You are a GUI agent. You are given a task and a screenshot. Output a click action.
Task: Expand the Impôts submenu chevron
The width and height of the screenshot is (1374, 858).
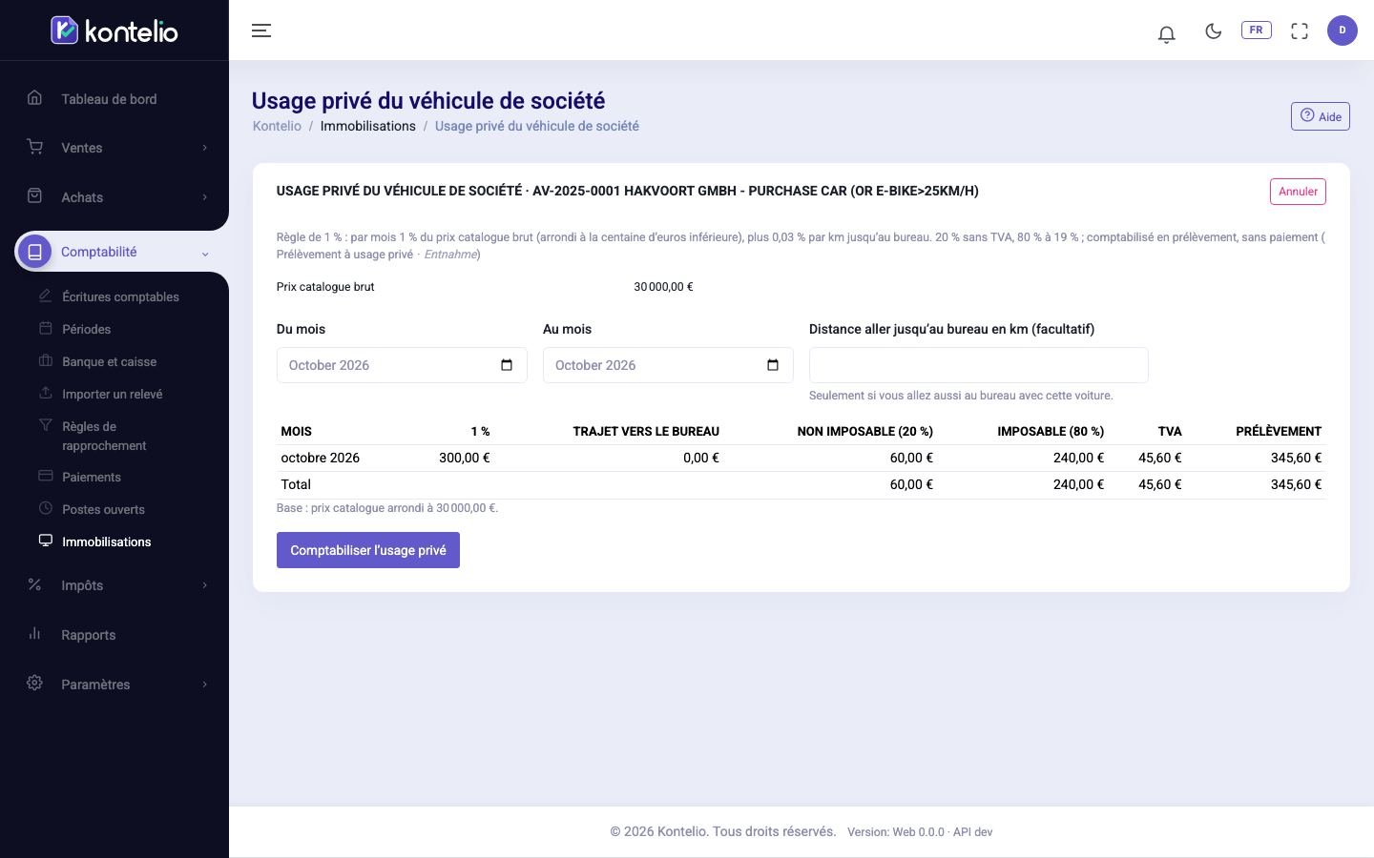point(204,585)
